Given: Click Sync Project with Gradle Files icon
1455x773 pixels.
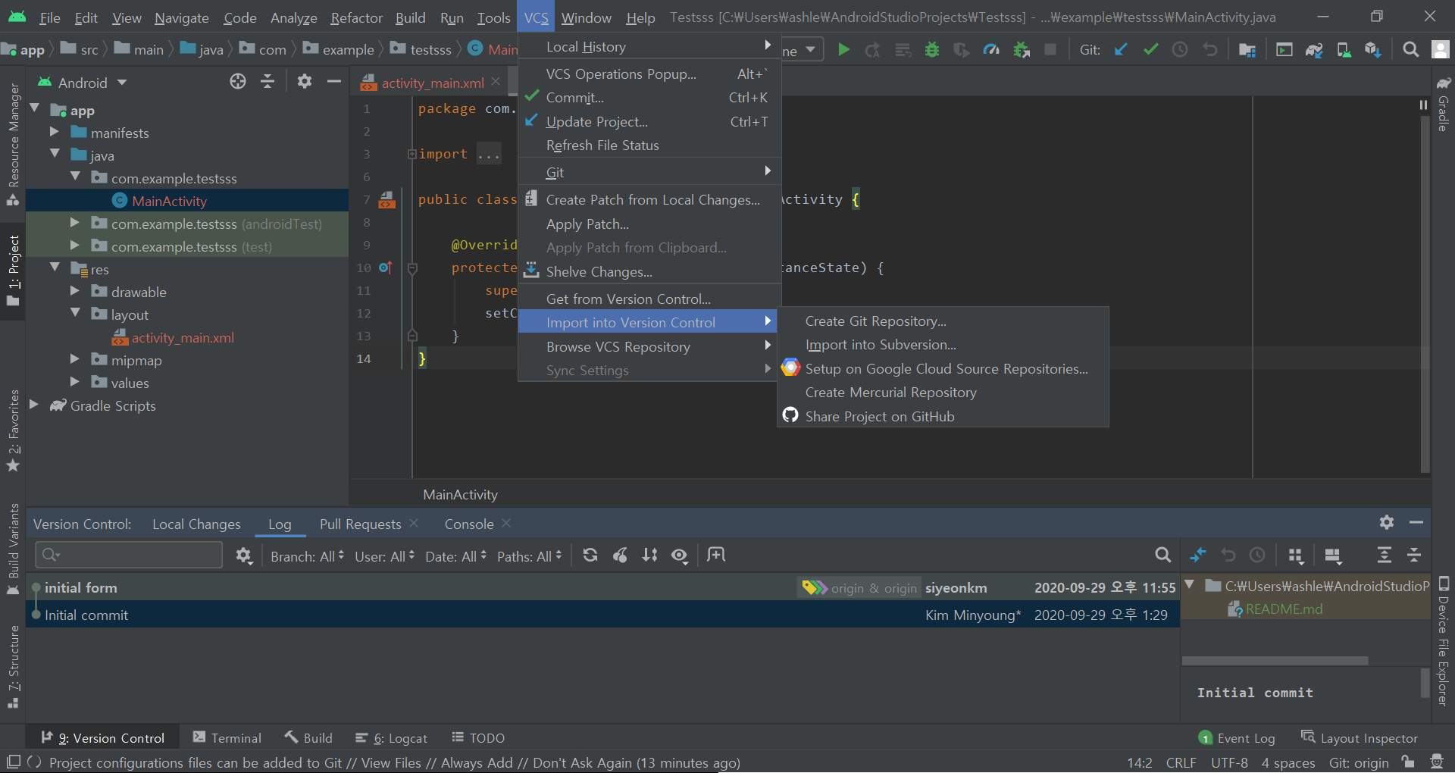Looking at the screenshot, I should pos(1314,50).
